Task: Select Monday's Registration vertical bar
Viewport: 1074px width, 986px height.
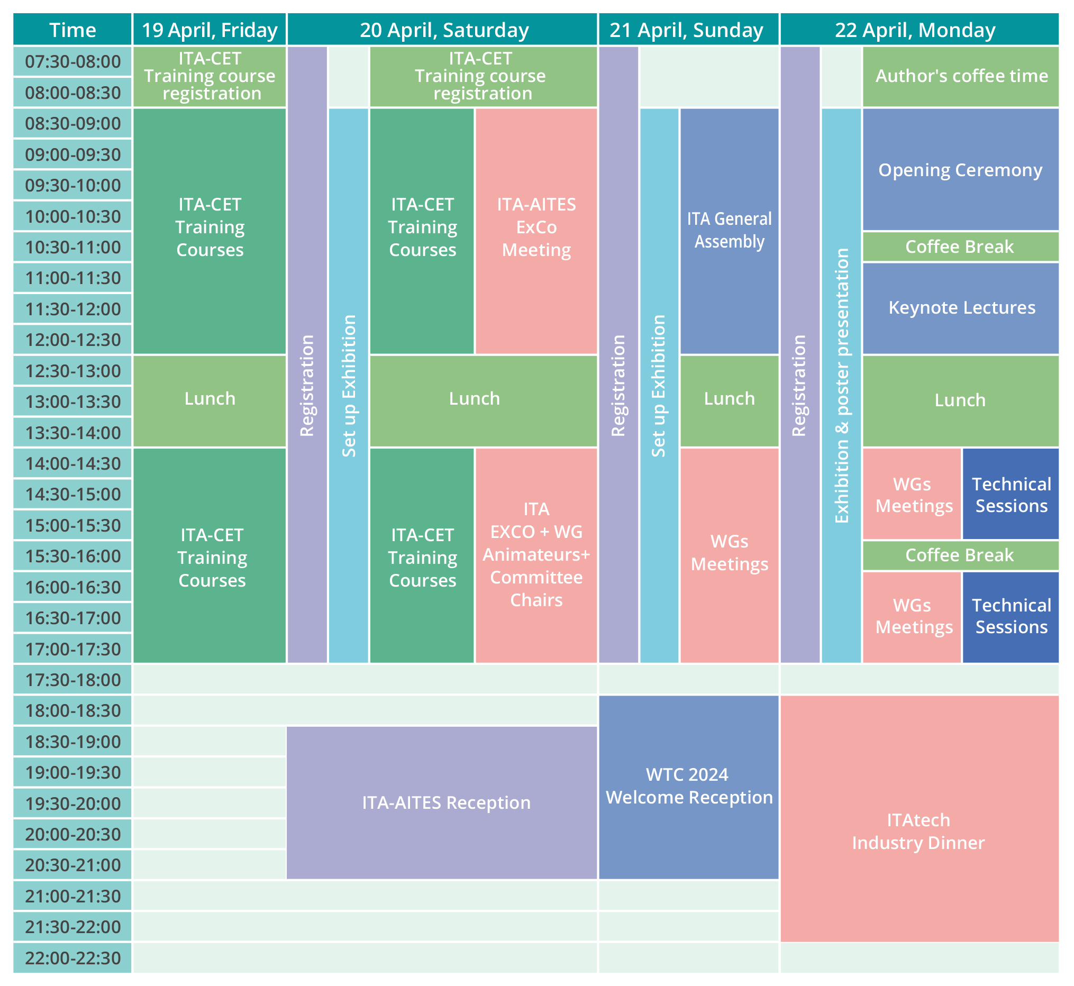Action: tap(800, 355)
